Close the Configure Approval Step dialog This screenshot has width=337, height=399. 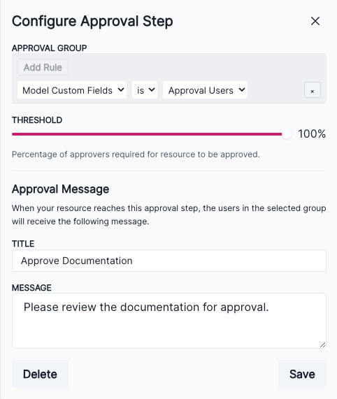tap(315, 21)
